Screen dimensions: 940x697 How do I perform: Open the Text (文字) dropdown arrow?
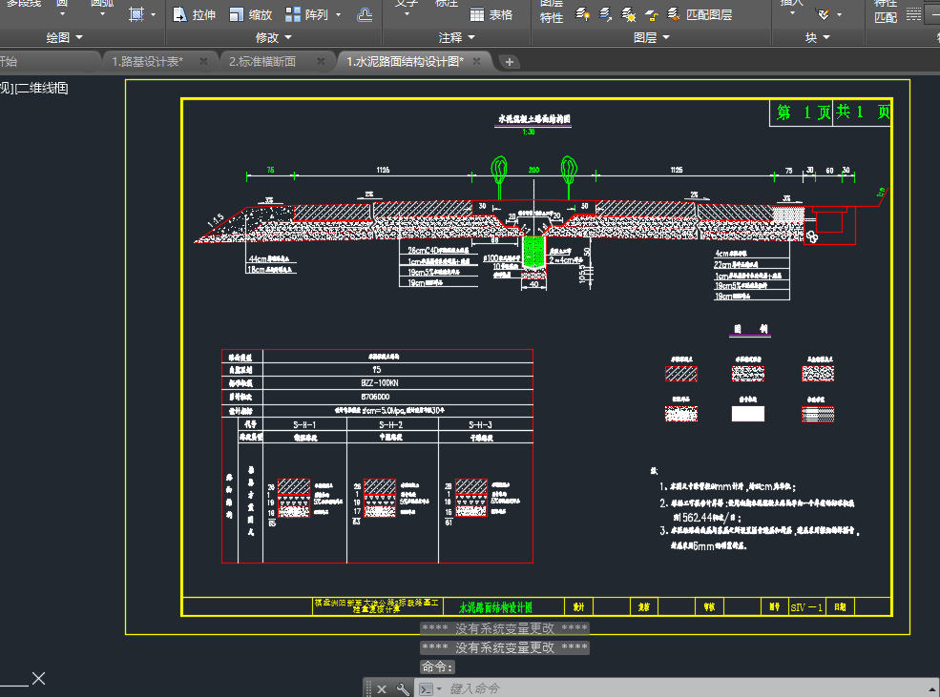pyautogui.click(x=407, y=13)
